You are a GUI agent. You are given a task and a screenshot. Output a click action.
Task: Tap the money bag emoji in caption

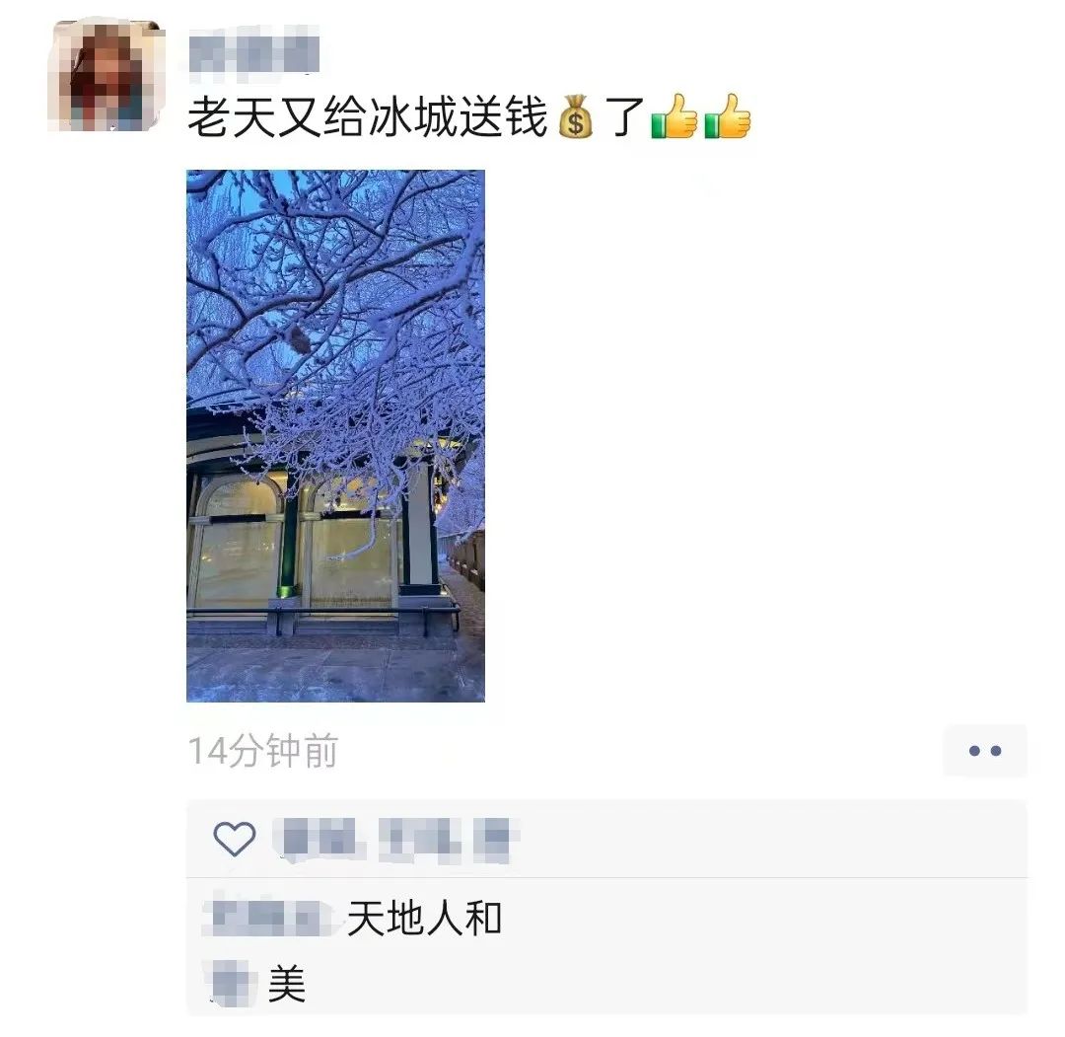pyautogui.click(x=575, y=116)
